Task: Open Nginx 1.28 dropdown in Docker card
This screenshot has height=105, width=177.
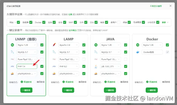Action: pos(152,45)
